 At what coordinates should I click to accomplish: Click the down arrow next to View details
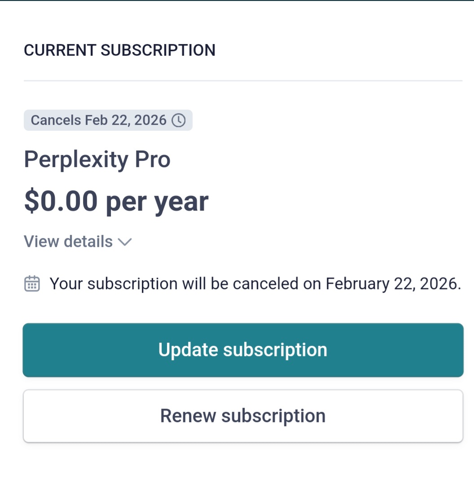(x=124, y=242)
